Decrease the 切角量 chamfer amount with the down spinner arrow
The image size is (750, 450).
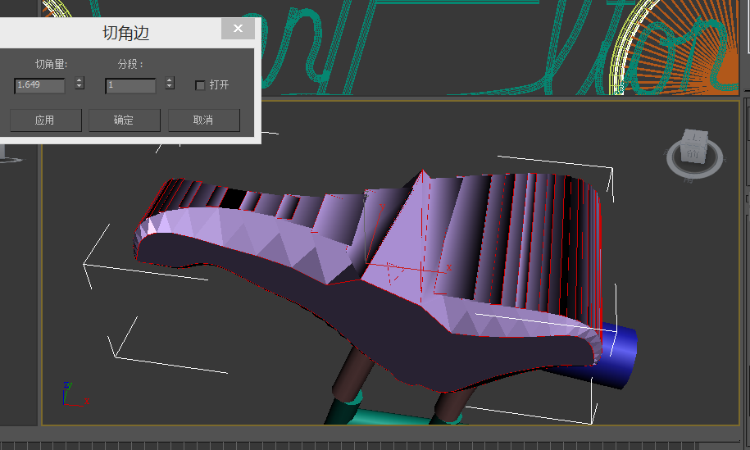coord(80,86)
